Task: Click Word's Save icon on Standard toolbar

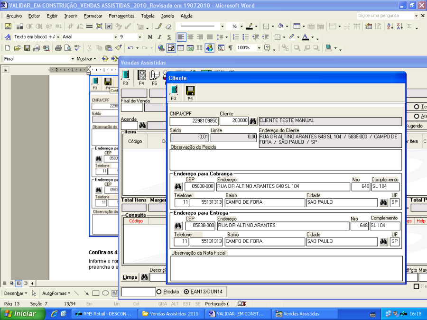Action: click(x=27, y=48)
